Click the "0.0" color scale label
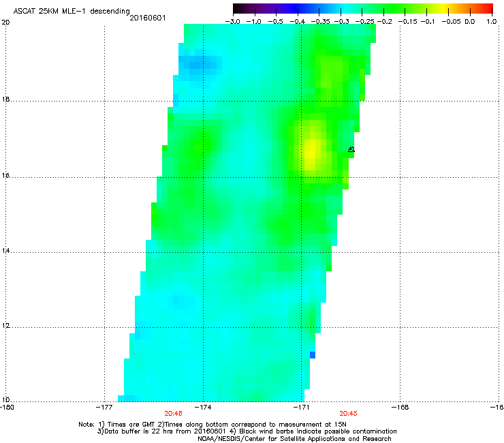The width and height of the screenshot is (504, 443). (470, 22)
